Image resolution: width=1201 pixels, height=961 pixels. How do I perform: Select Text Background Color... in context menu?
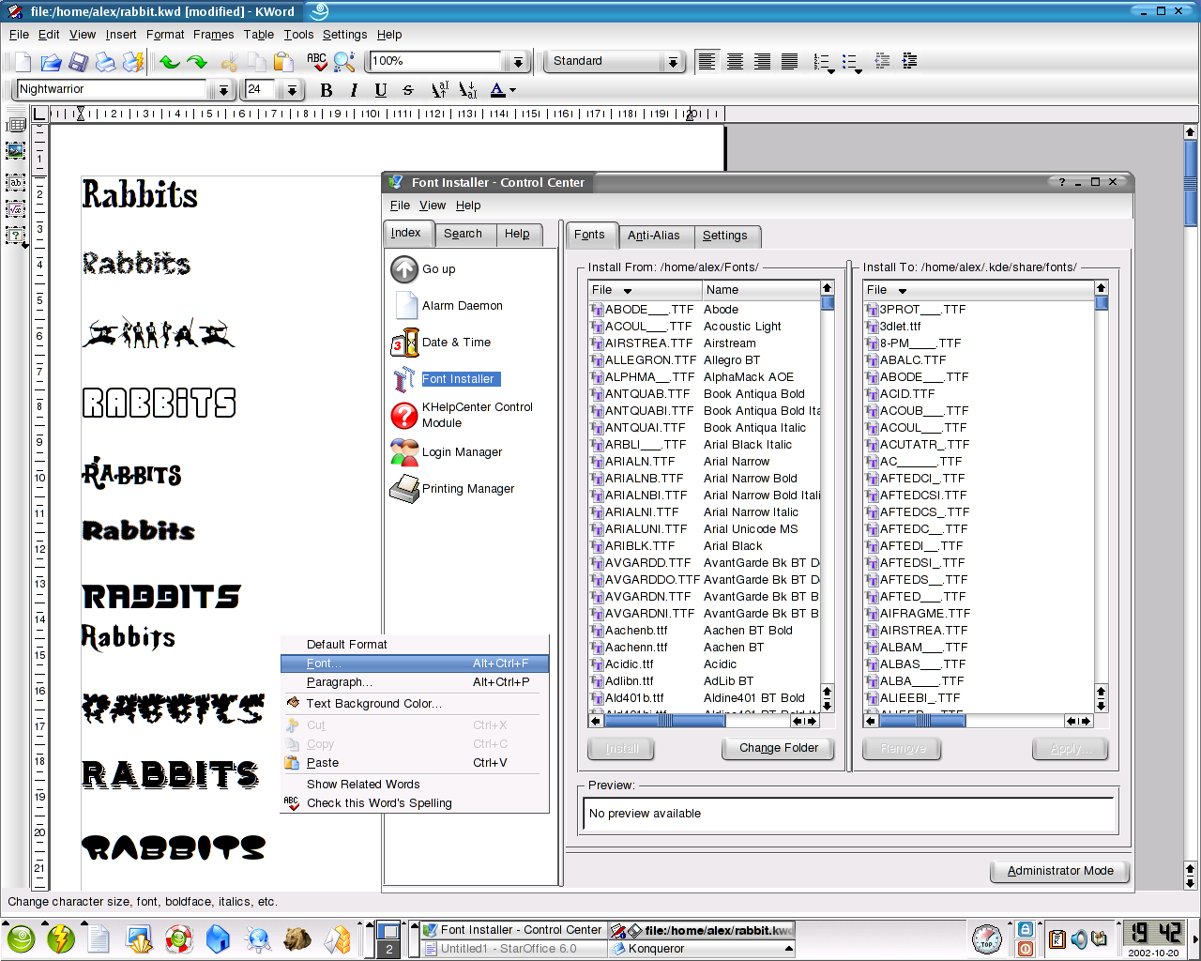(415, 704)
